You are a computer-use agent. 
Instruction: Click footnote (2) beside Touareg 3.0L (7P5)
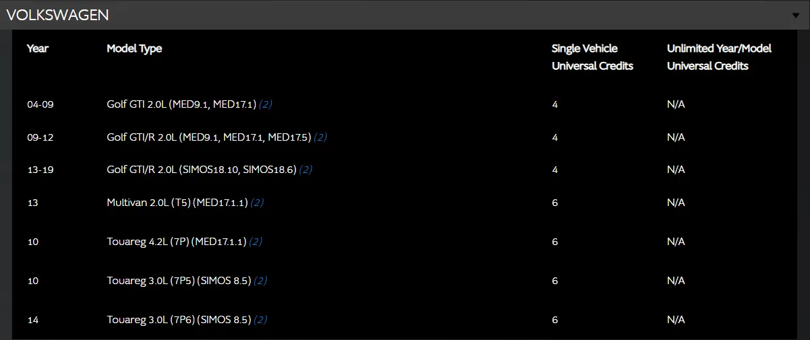pyautogui.click(x=260, y=281)
